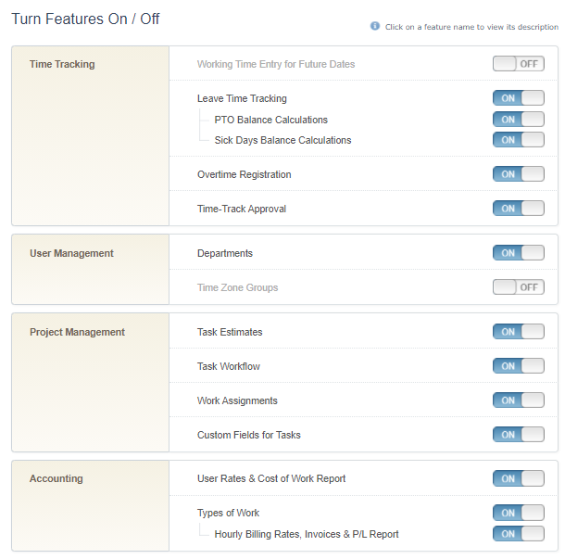Select the User Management section heading

[x=71, y=253]
